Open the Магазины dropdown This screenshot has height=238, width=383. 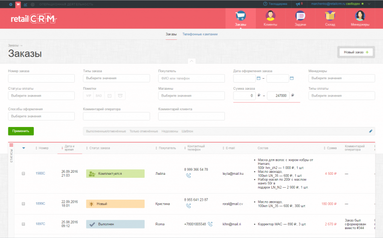[x=191, y=96]
